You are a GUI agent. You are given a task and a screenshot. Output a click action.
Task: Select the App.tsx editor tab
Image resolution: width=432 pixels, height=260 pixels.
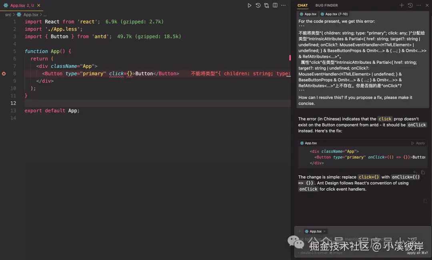22,5
